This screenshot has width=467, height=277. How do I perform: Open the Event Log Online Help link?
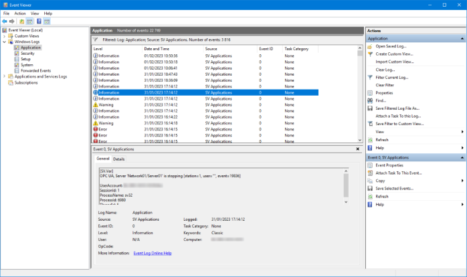click(153, 253)
